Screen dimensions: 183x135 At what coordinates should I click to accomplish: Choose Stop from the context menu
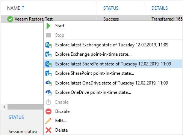click(113, 35)
